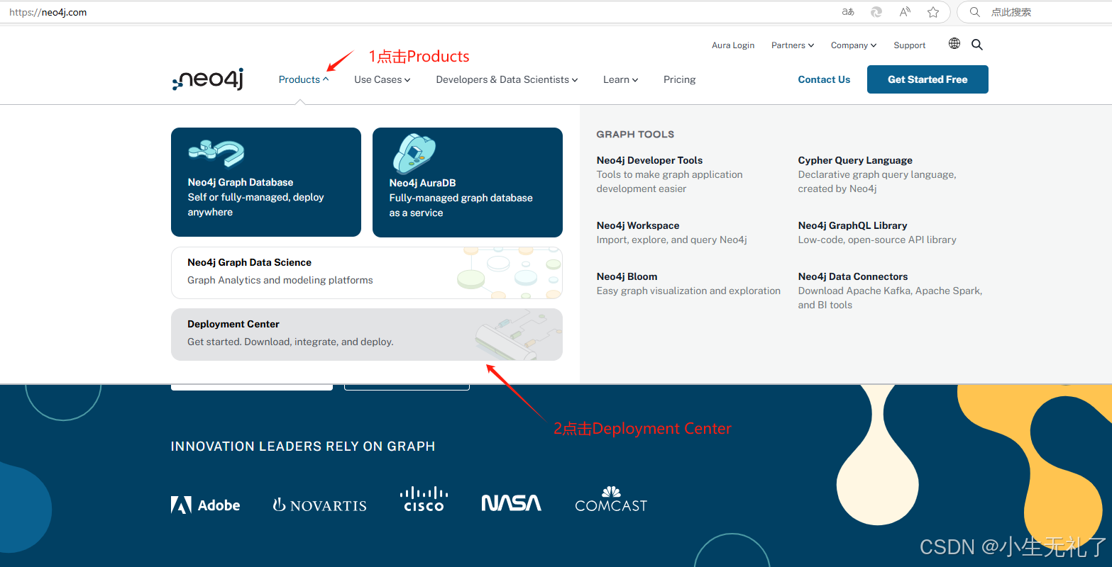Click Contact Us
This screenshot has height=567, width=1112.
pos(824,79)
